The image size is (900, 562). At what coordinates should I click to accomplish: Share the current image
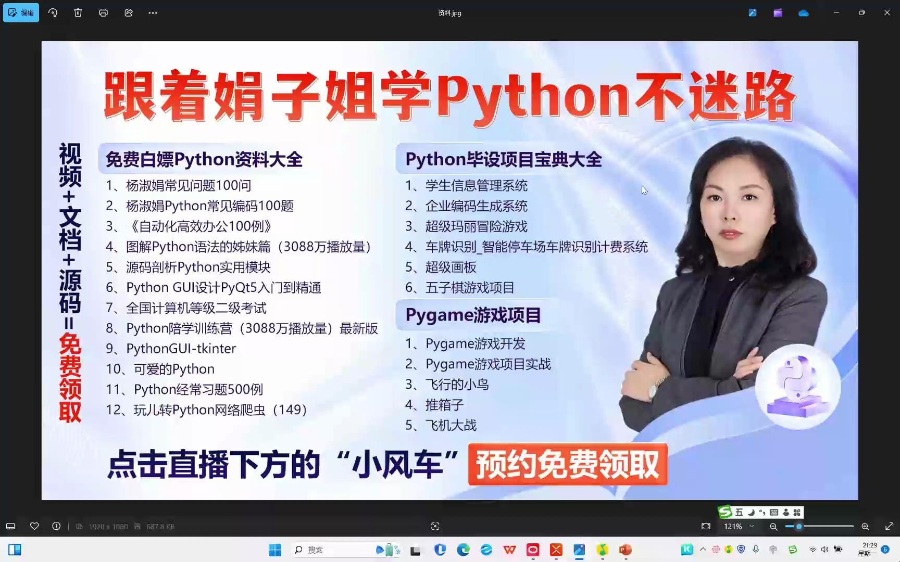click(x=128, y=12)
